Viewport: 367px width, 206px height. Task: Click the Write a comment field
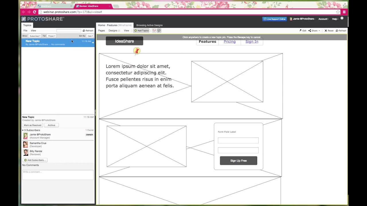click(x=58, y=175)
